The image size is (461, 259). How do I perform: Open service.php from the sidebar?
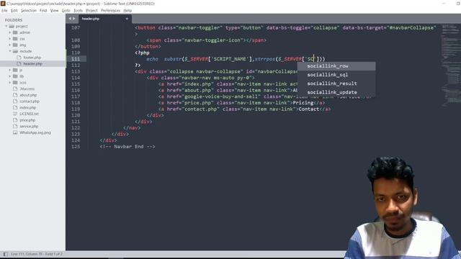[x=29, y=127]
